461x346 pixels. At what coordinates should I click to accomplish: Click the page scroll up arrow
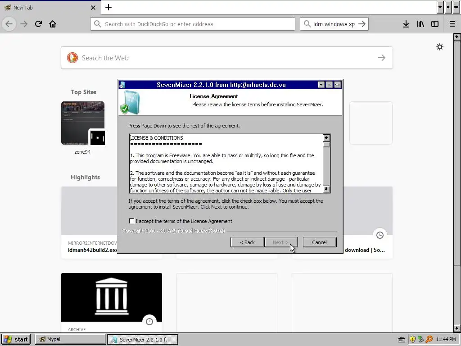(x=456, y=37)
